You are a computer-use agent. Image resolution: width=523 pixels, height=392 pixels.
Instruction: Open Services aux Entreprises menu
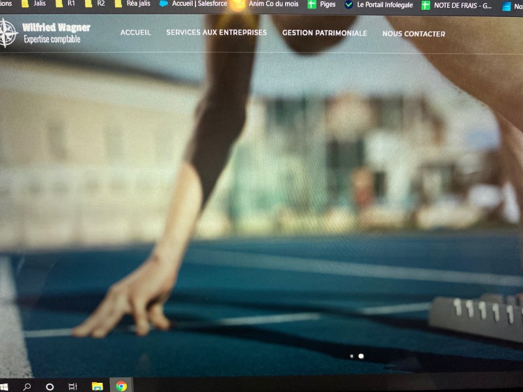point(216,33)
